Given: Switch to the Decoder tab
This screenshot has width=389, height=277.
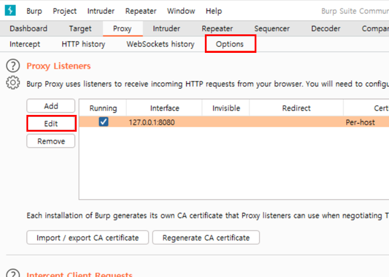Looking at the screenshot, I should (326, 29).
